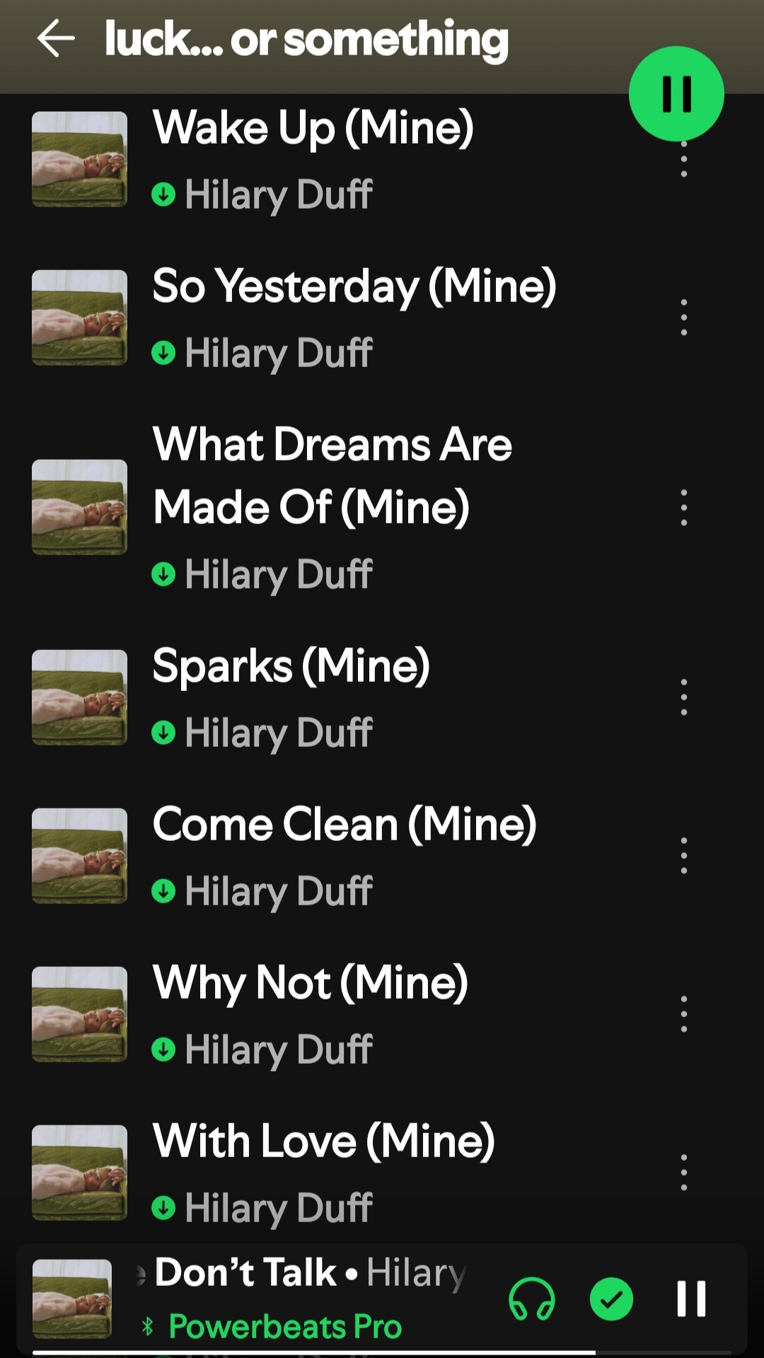Open the three-dot menu for Sparks (Mine)
764x1358 pixels.
(683, 697)
